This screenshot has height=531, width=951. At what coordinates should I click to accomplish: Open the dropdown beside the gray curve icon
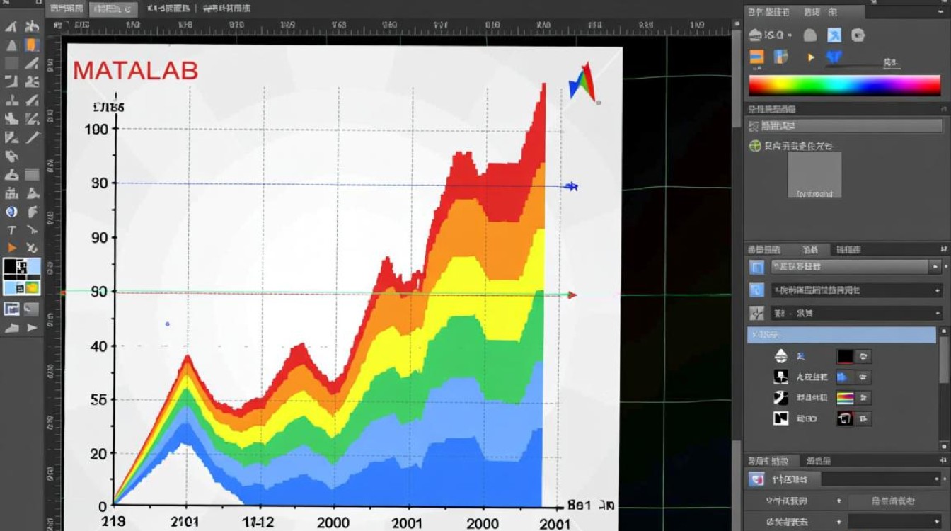click(x=855, y=313)
